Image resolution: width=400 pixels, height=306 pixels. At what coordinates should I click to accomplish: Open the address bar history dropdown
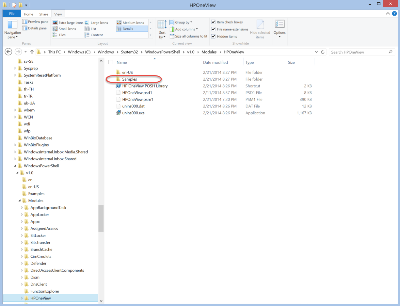[316, 52]
